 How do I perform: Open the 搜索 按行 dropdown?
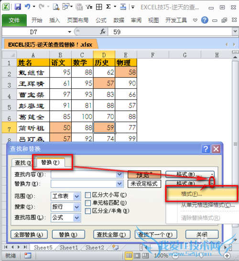tap(77, 207)
